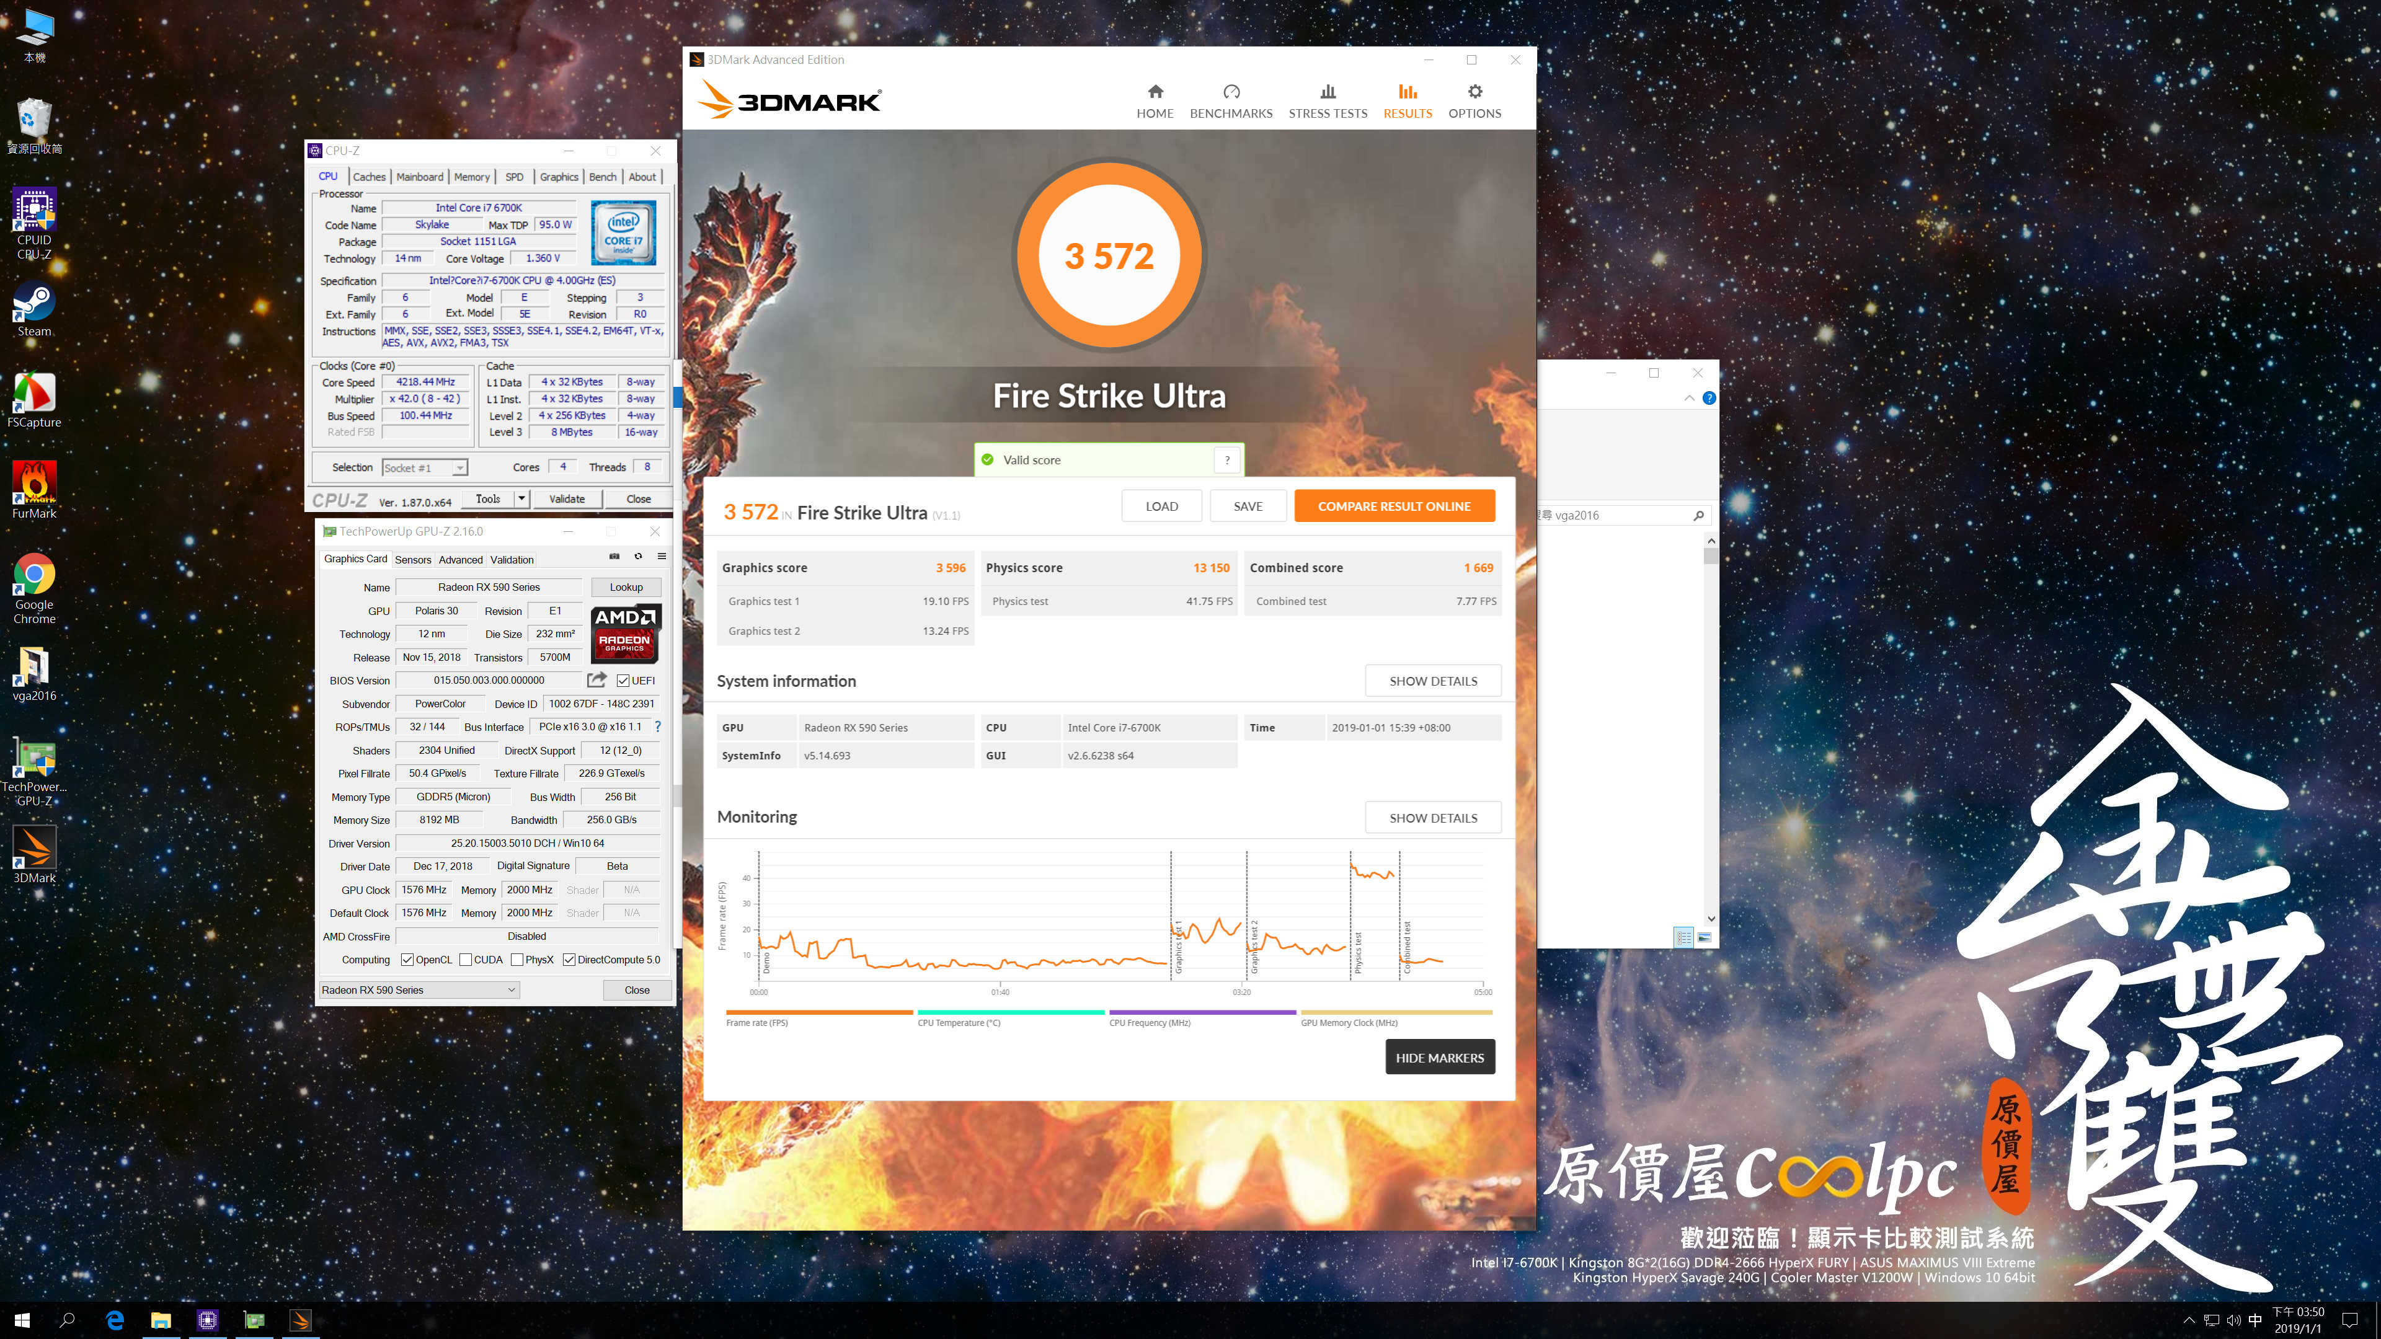Click the Lookup button in GPU-Z

626,588
